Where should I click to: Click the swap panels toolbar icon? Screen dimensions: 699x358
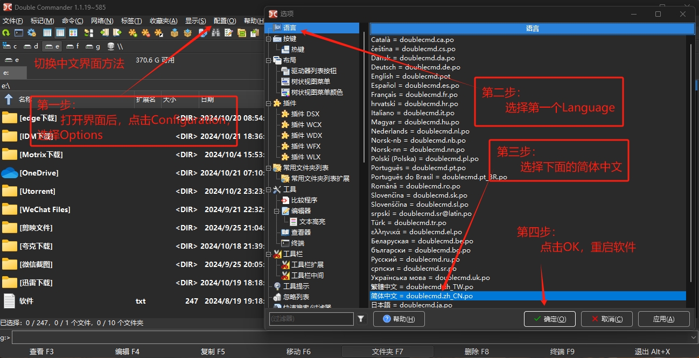pos(89,33)
